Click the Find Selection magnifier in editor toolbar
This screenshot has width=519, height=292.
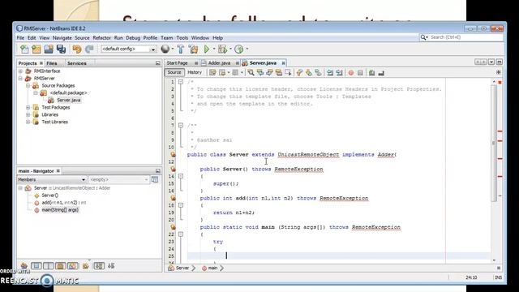pyautogui.click(x=251, y=72)
